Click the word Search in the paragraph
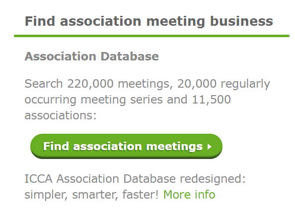Viewport: 295px width, 210px height. click(44, 84)
